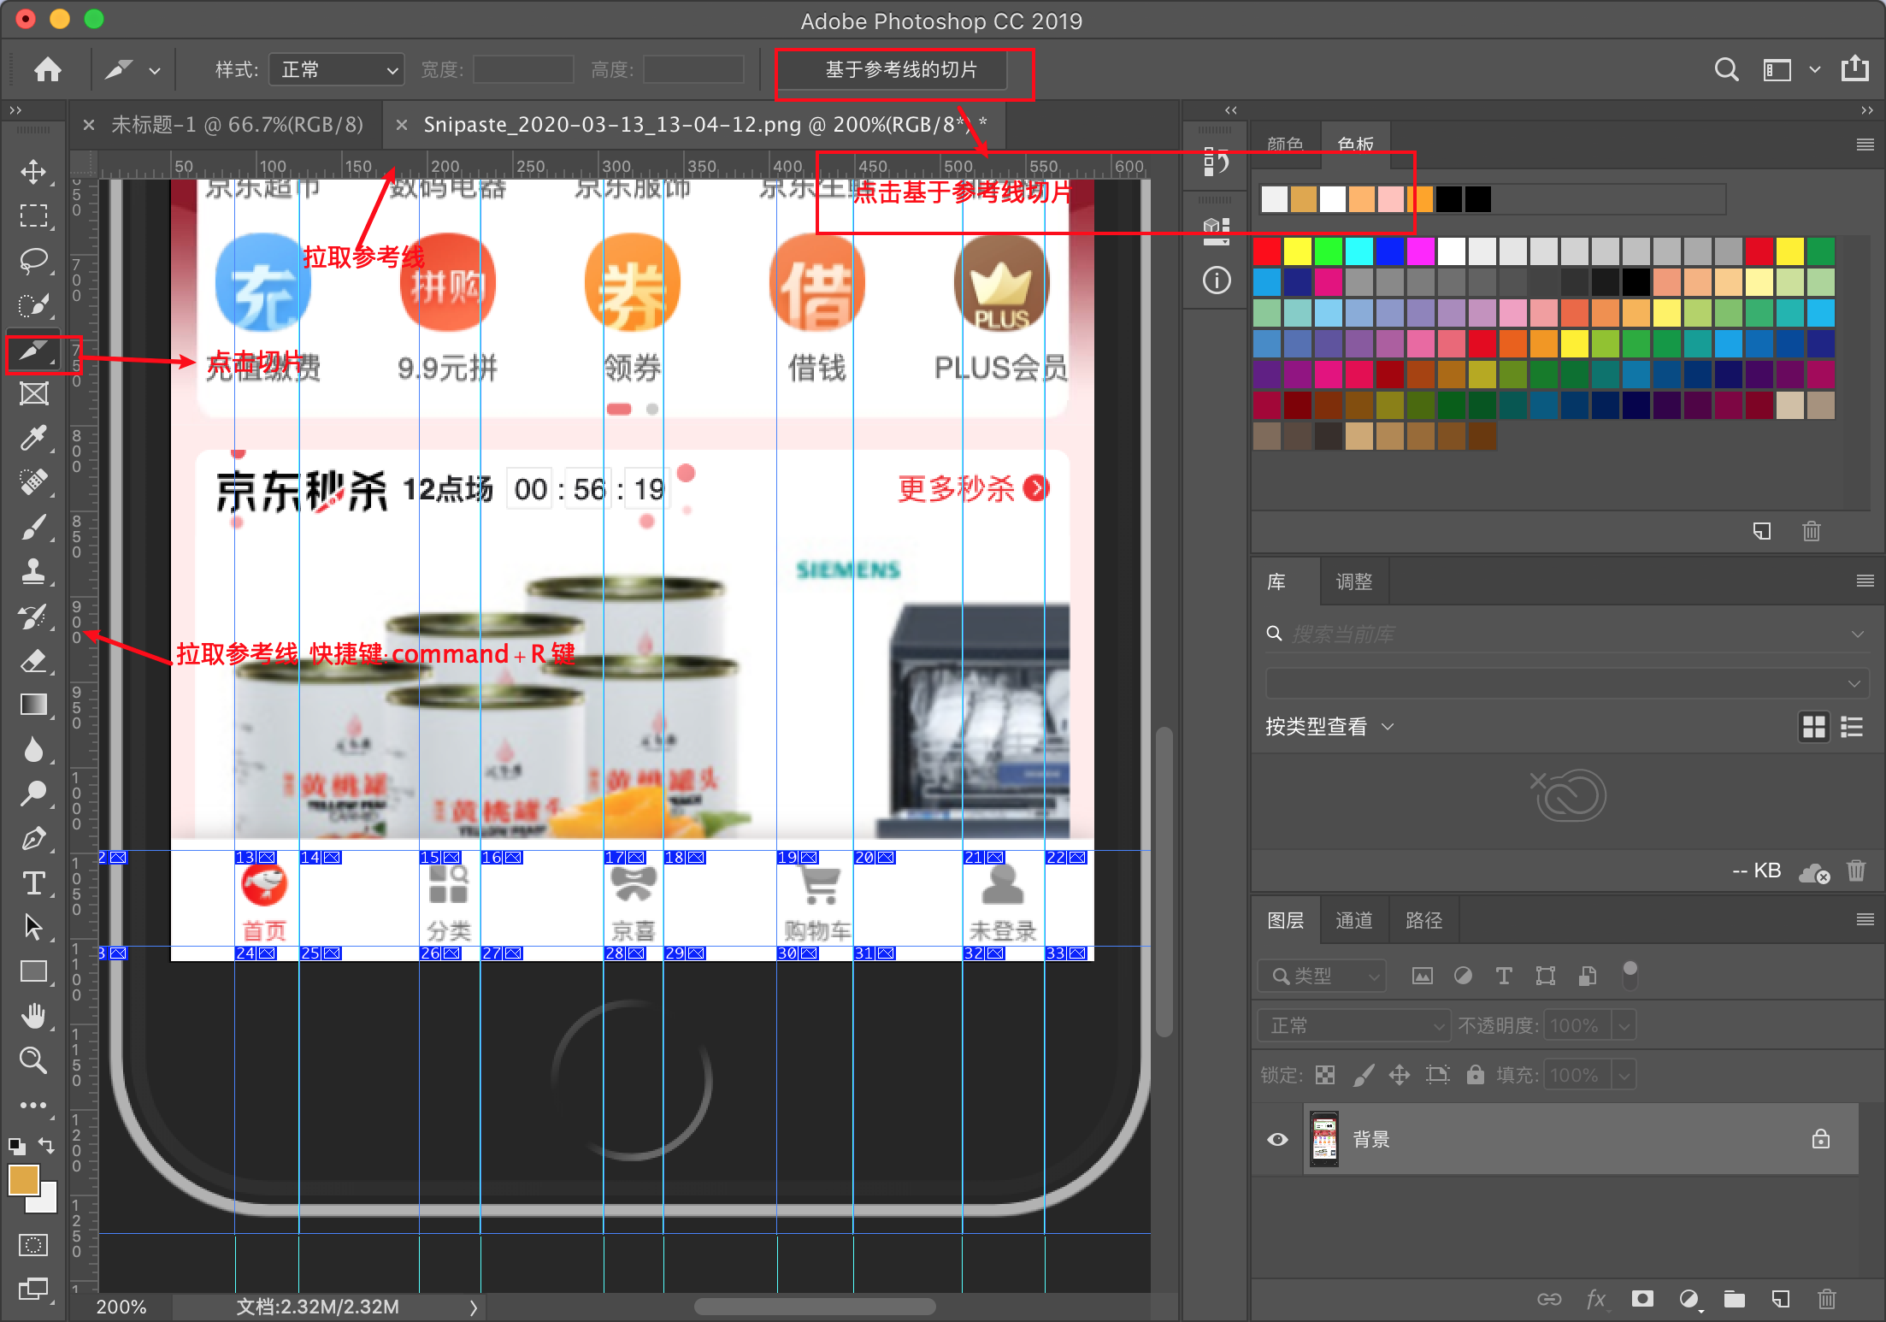Switch to 未标题-1 document tab
The width and height of the screenshot is (1886, 1322).
click(237, 125)
